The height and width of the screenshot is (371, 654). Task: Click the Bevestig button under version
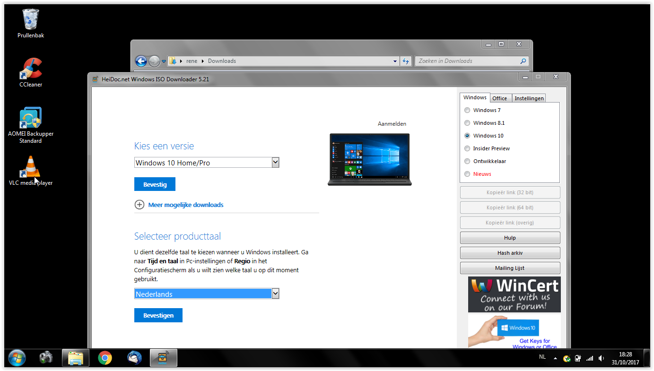(155, 184)
